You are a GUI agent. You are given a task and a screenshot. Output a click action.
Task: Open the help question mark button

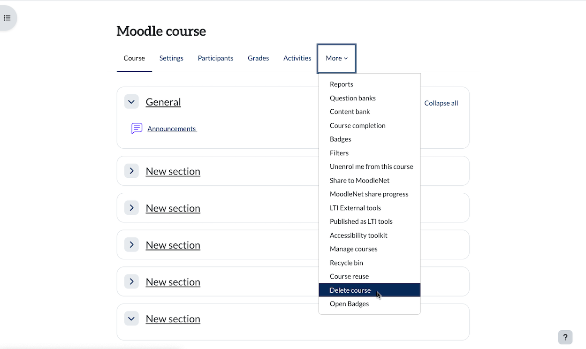pyautogui.click(x=565, y=337)
